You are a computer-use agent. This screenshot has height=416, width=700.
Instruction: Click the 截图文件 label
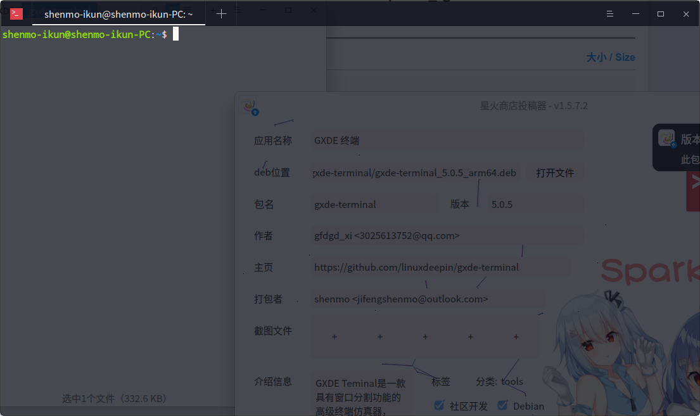[273, 331]
